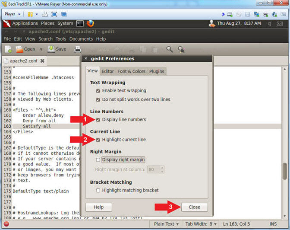Image resolution: width=290 pixels, height=230 pixels.
Task: Click the clock Thu Aug 27 8:37 AM
Action: (239, 23)
